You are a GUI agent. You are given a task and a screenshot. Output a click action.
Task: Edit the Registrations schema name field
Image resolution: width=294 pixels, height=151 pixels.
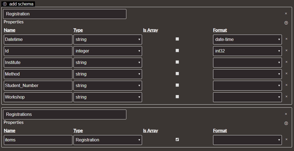(x=64, y=114)
